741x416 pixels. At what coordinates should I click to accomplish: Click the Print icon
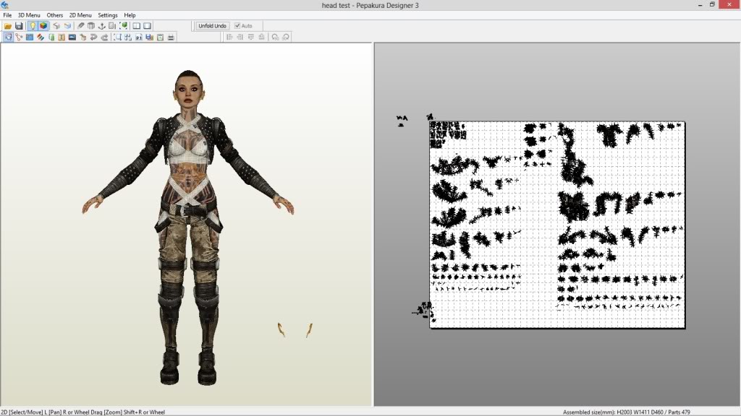coord(171,38)
